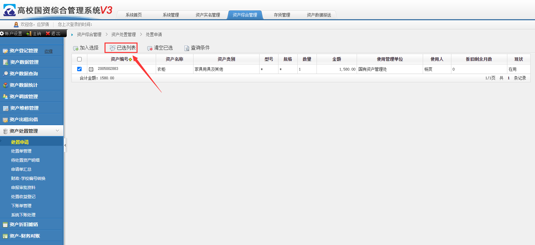Click the detail icon beside asset 2005002883

point(91,69)
